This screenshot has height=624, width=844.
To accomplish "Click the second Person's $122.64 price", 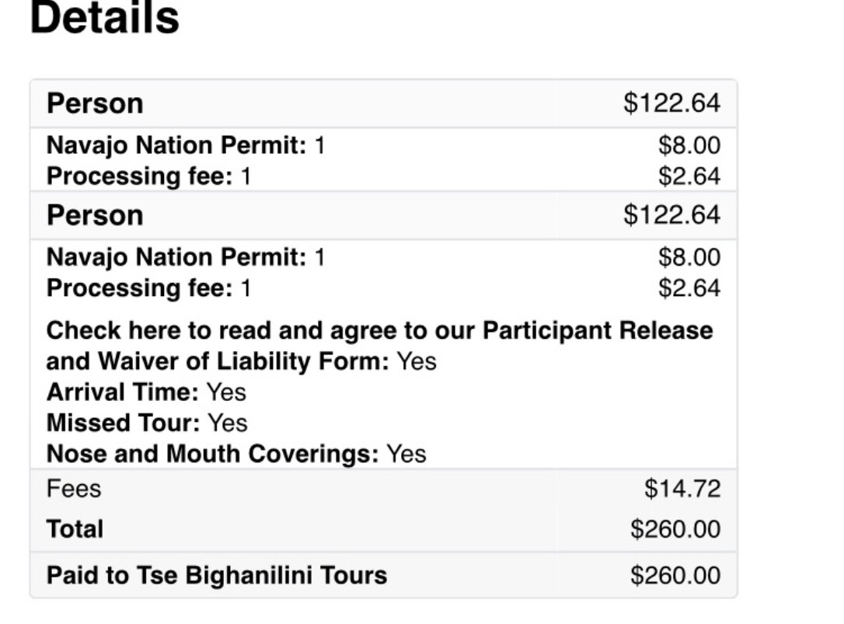I will tap(671, 215).
